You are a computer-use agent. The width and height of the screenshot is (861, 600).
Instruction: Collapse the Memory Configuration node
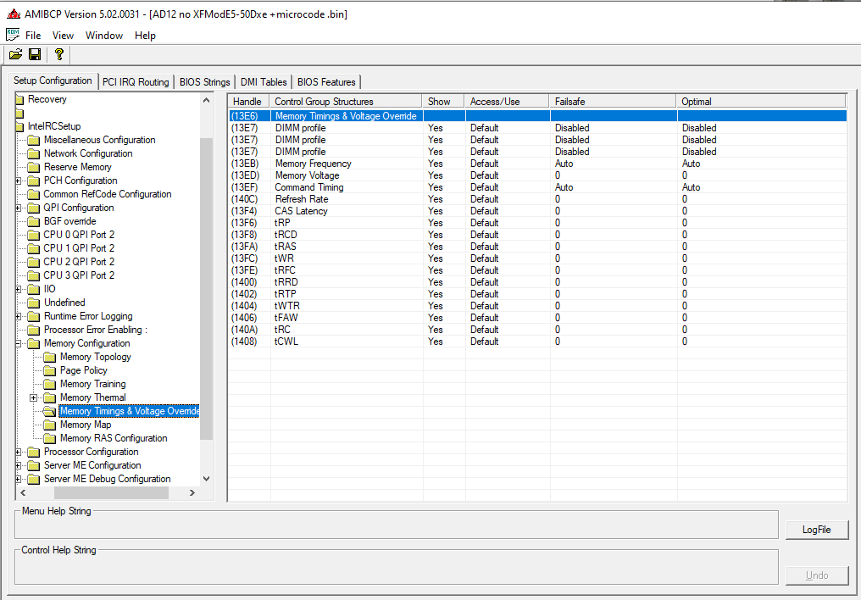click(x=18, y=343)
